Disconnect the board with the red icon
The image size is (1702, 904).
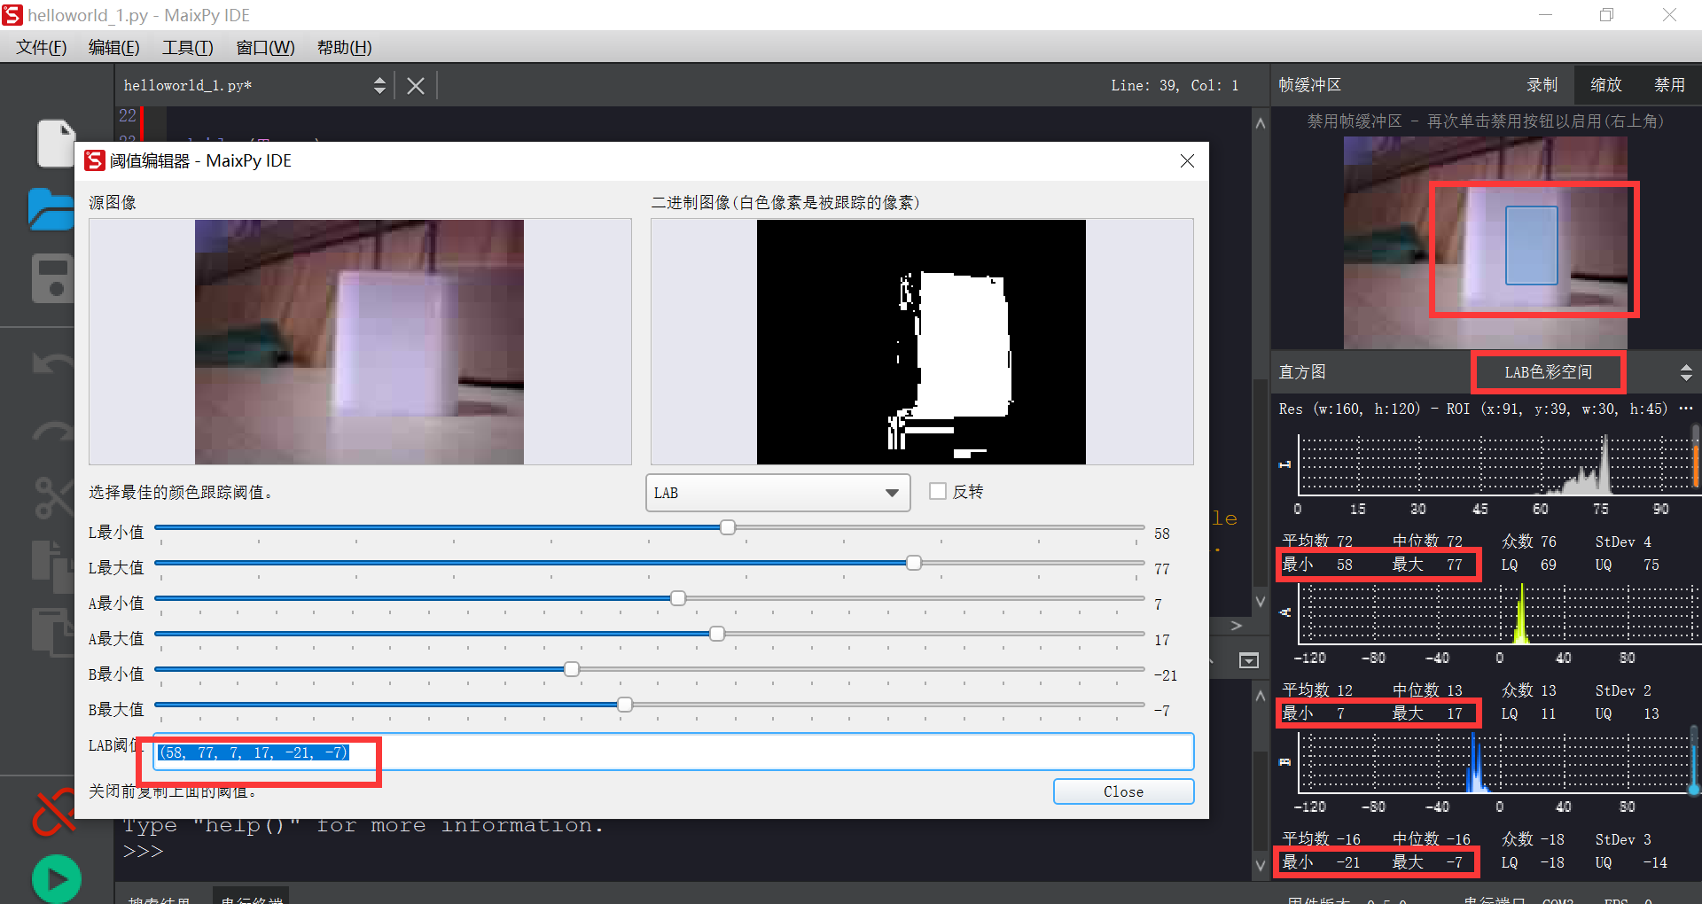click(x=53, y=811)
